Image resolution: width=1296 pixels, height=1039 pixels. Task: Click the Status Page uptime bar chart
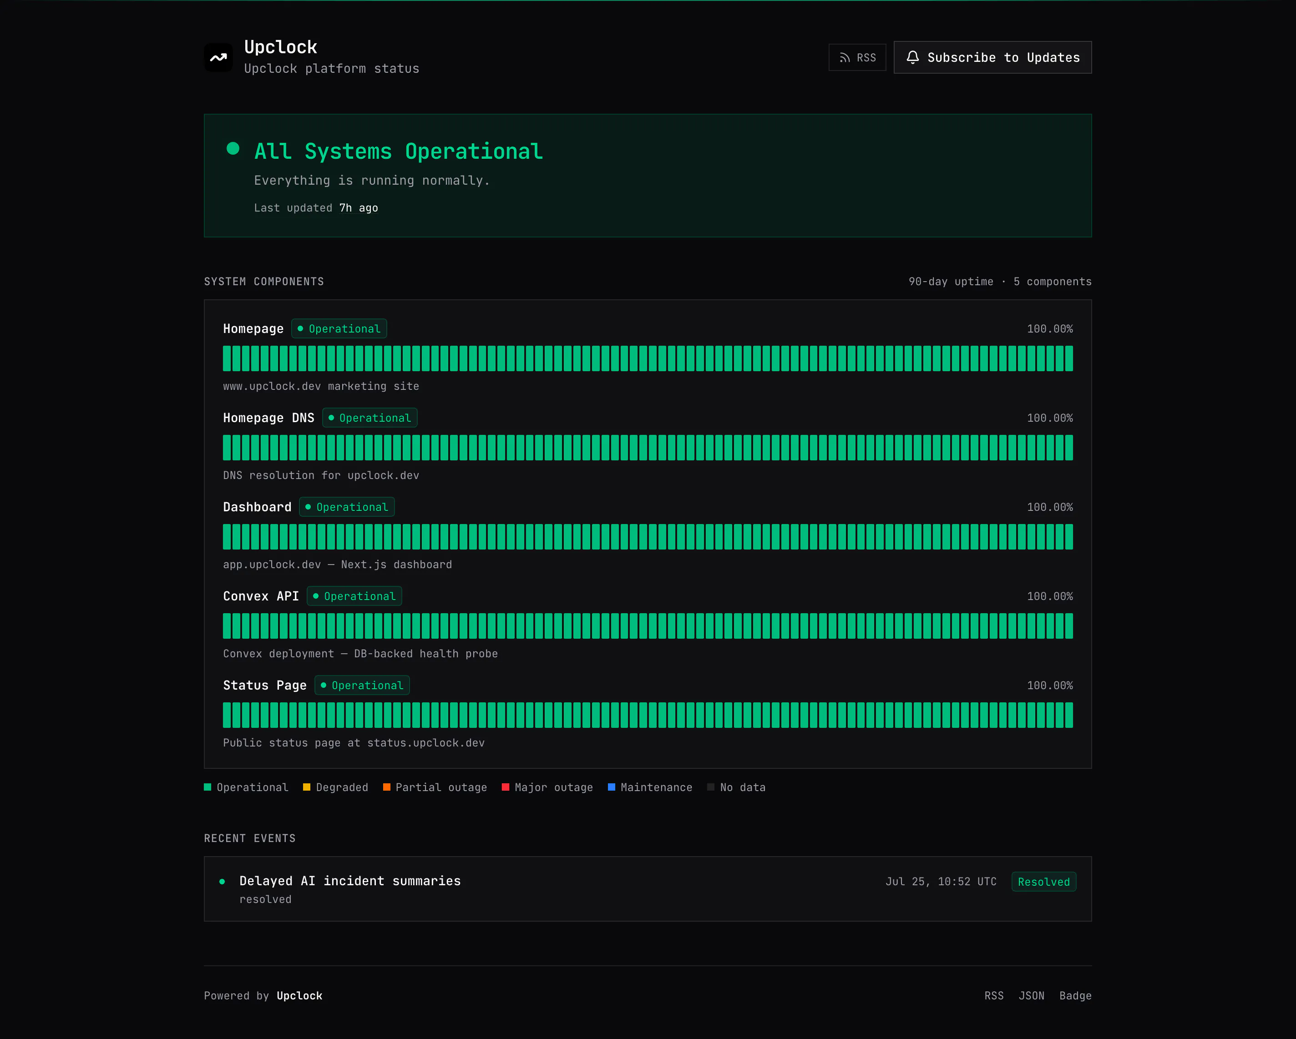(x=648, y=715)
